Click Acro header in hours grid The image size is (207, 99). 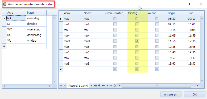click(x=73, y=13)
